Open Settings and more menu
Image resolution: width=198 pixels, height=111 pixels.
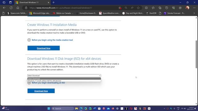(194, 8)
